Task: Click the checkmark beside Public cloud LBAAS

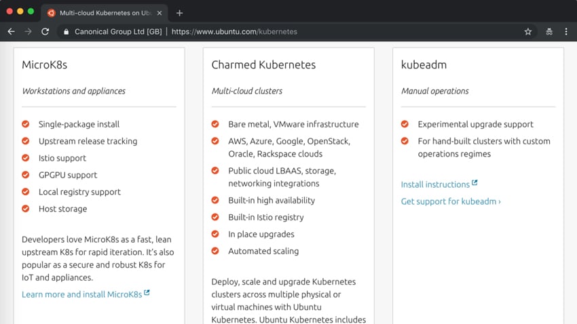Action: click(215, 170)
